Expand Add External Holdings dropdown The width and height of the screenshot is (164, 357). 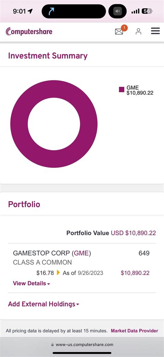coord(44,304)
